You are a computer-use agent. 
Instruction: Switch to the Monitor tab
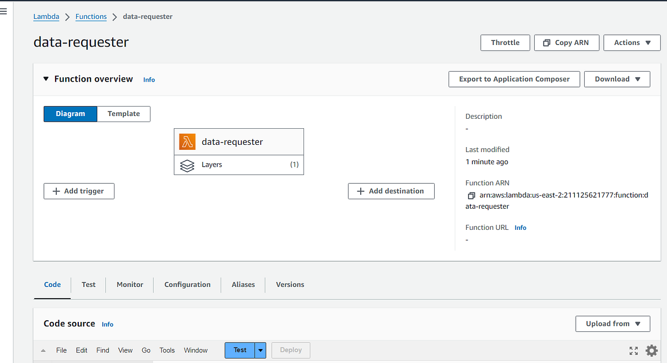coord(130,285)
